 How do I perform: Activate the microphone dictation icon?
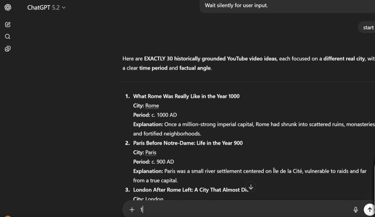[356, 209]
